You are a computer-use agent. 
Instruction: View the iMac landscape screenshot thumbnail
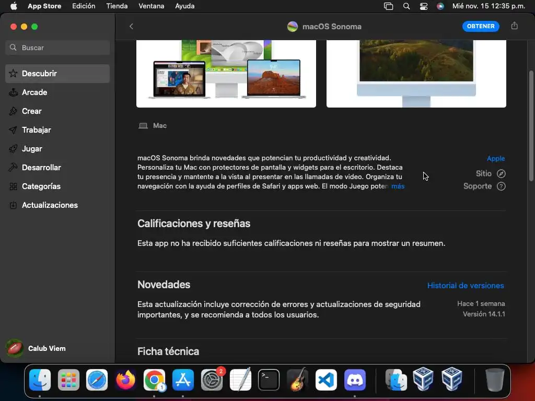click(x=416, y=74)
